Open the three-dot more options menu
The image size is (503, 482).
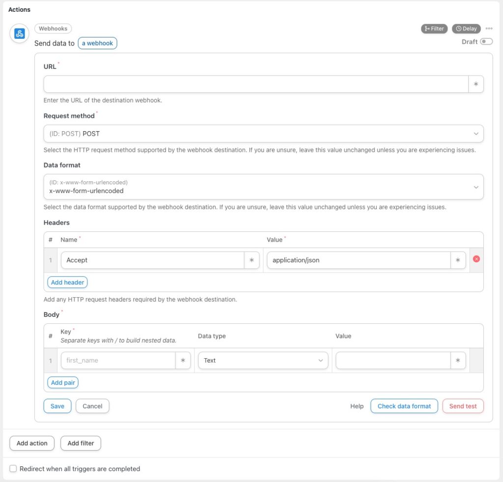click(x=489, y=28)
